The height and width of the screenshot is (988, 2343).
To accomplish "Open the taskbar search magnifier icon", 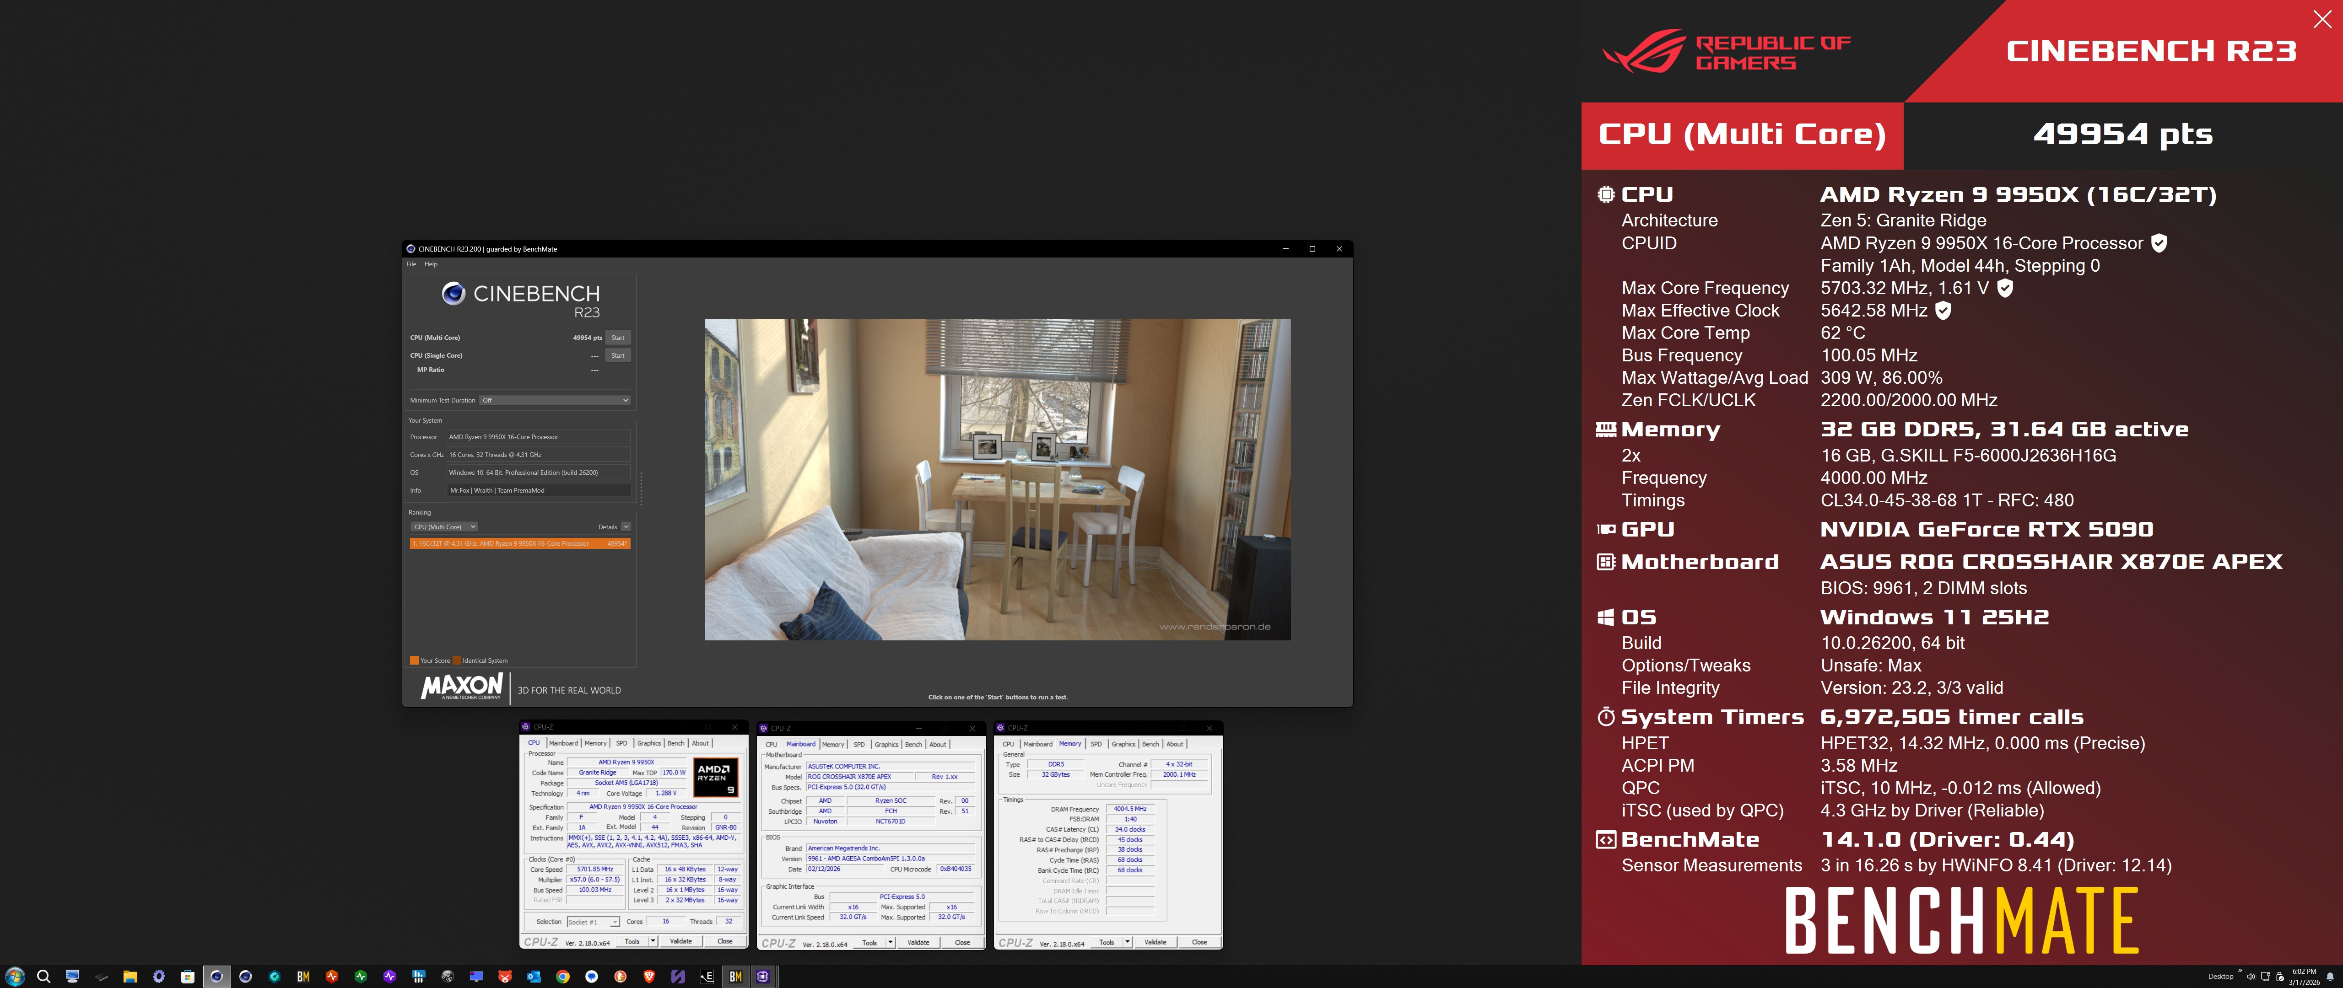I will [x=43, y=976].
